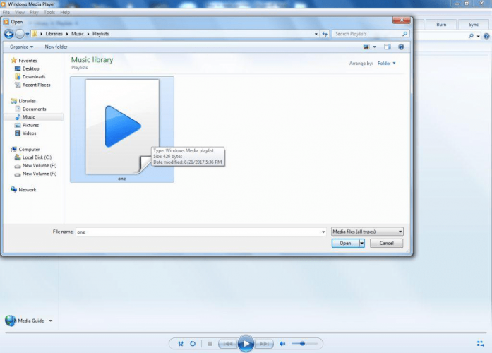The height and width of the screenshot is (353, 492).
Task: Click the Refresh button beside the address bar
Action: pos(325,34)
